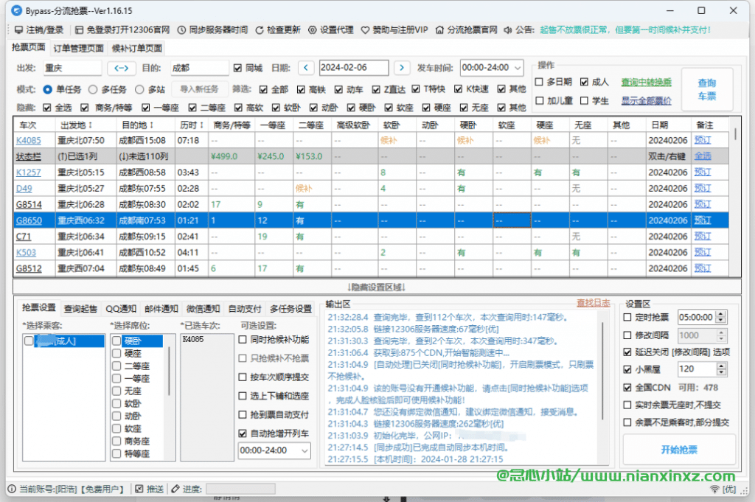Enable the 定时抢票 checkbox

click(627, 317)
